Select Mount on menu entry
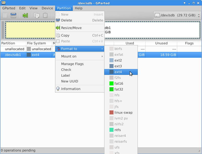202x154 pixels. [x=80, y=56]
